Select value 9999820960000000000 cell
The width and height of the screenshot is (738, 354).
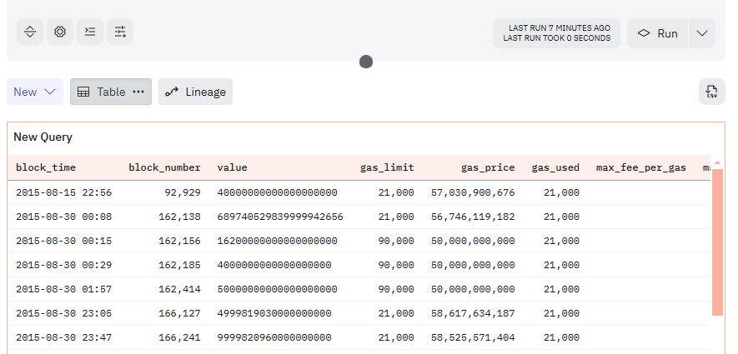[x=274, y=337]
